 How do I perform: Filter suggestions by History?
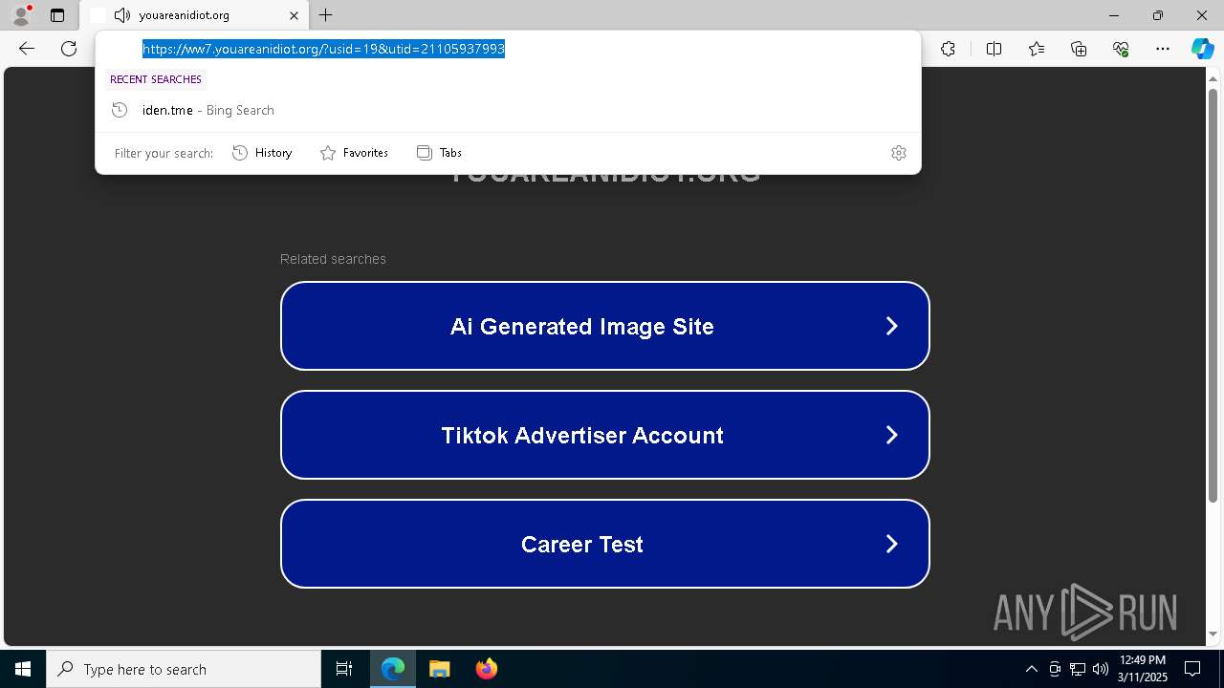[x=262, y=153]
